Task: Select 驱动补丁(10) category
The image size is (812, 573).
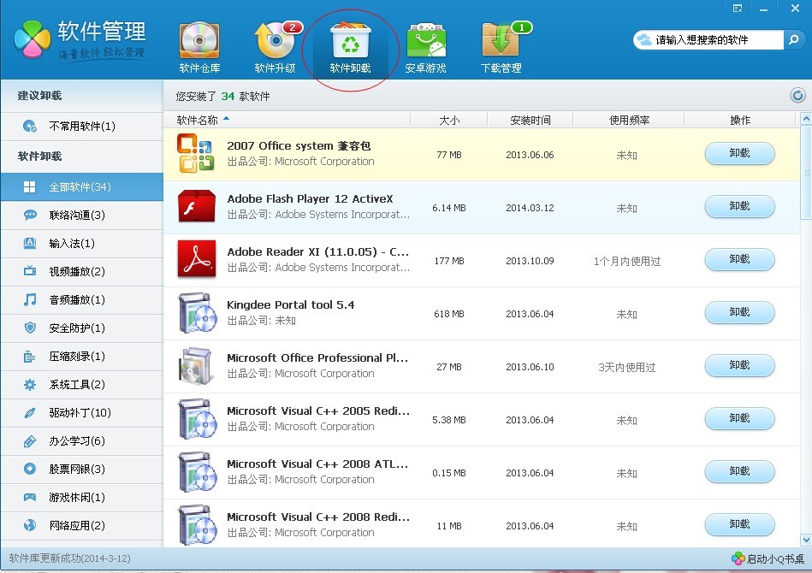Action: click(82, 412)
